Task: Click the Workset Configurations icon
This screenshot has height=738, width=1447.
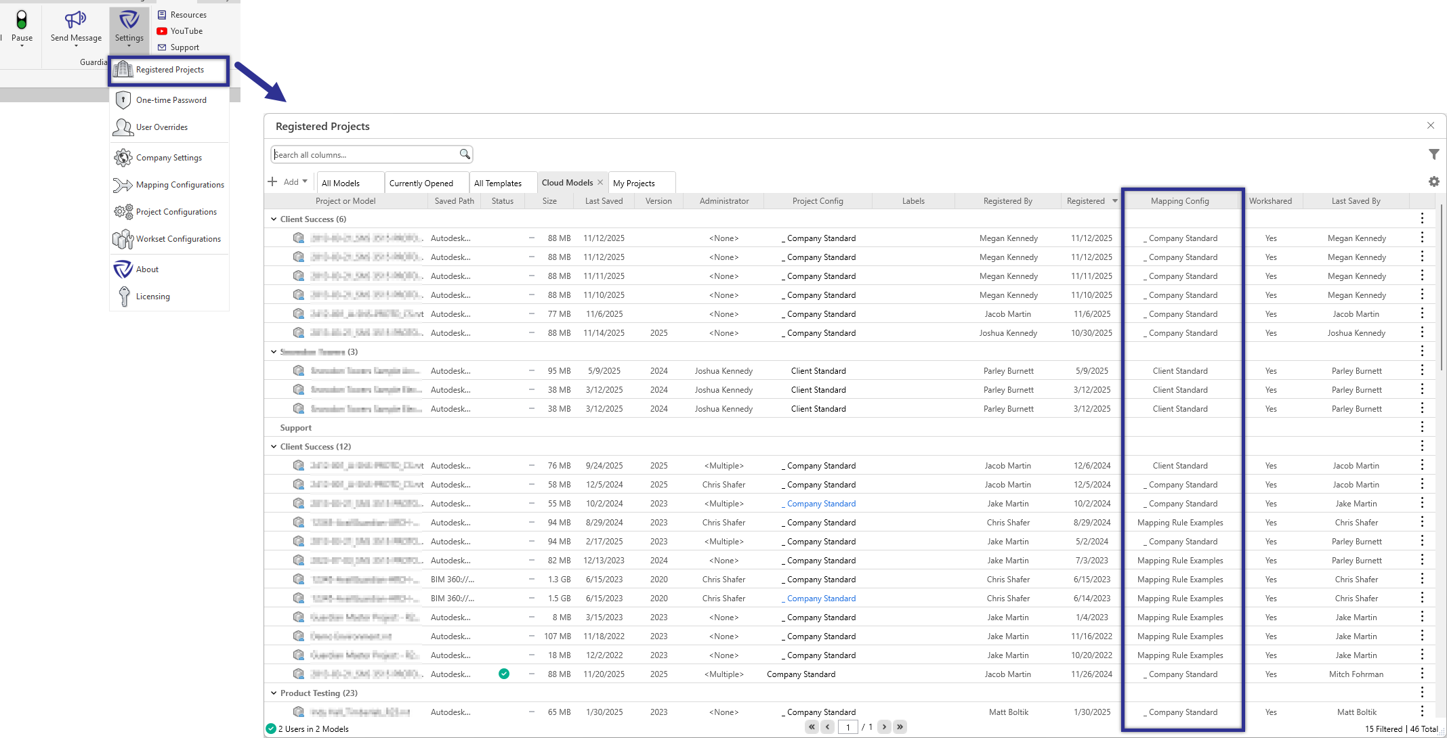Action: tap(123, 238)
